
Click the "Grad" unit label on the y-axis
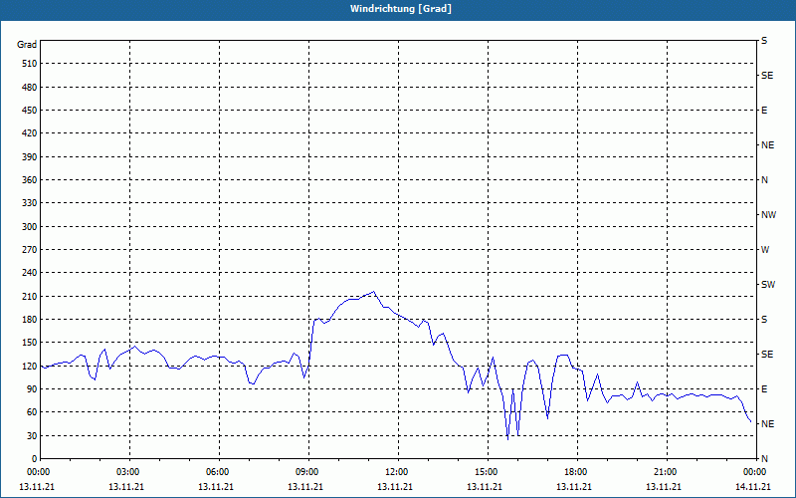tap(27, 45)
